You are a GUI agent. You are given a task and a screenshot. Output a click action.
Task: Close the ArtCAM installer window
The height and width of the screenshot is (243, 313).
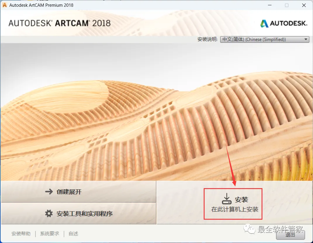pyautogui.click(x=304, y=5)
